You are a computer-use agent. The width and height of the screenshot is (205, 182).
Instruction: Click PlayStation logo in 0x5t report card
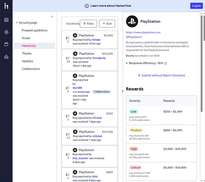(75, 172)
